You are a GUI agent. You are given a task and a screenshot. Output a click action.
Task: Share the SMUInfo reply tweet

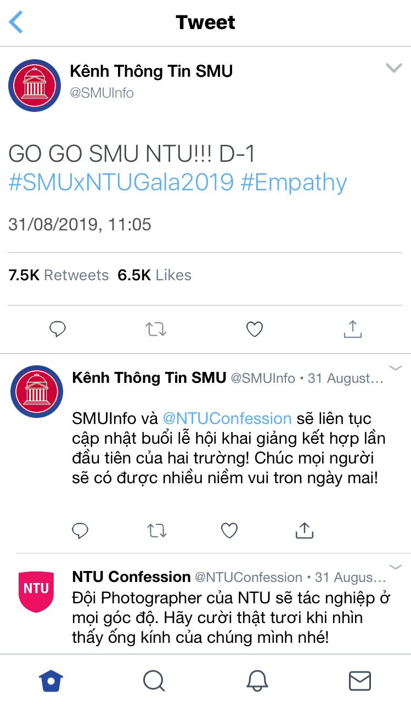(x=304, y=530)
